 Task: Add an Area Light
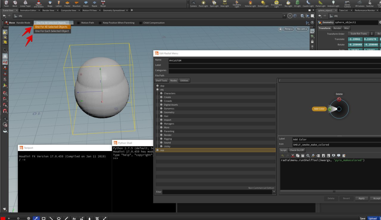tap(224, 4)
